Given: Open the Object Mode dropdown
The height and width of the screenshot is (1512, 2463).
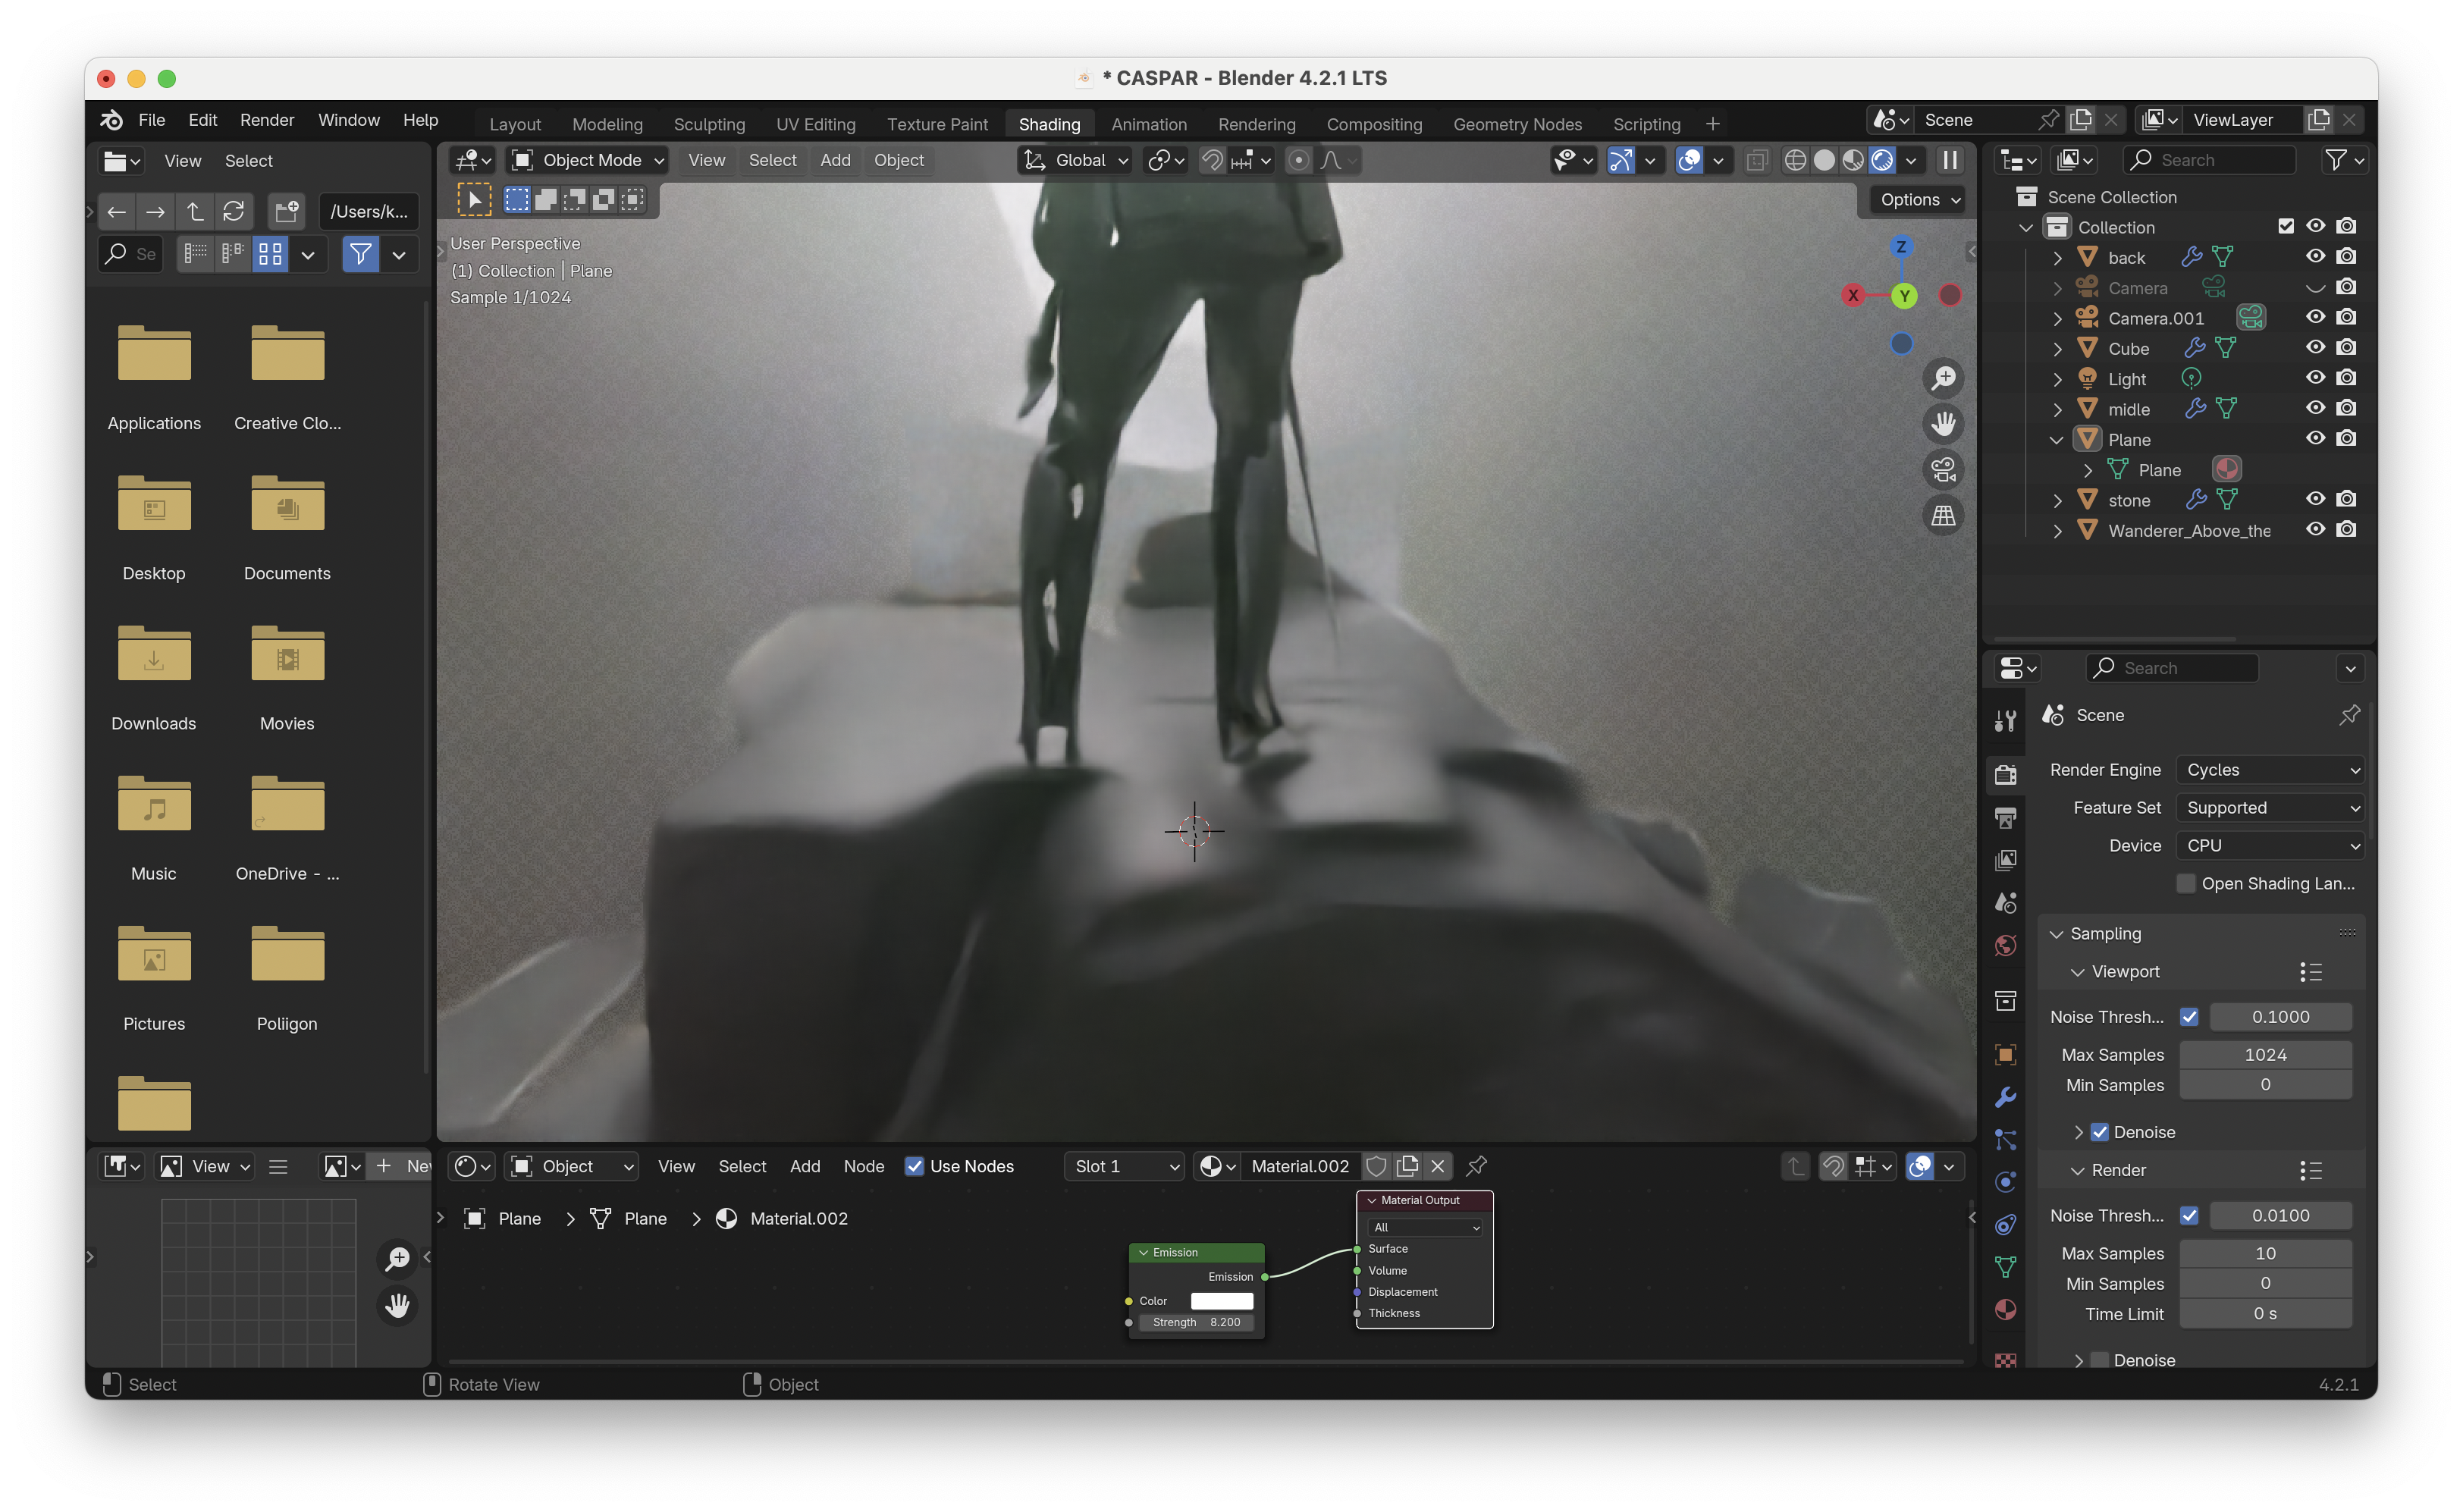Looking at the screenshot, I should [x=588, y=160].
